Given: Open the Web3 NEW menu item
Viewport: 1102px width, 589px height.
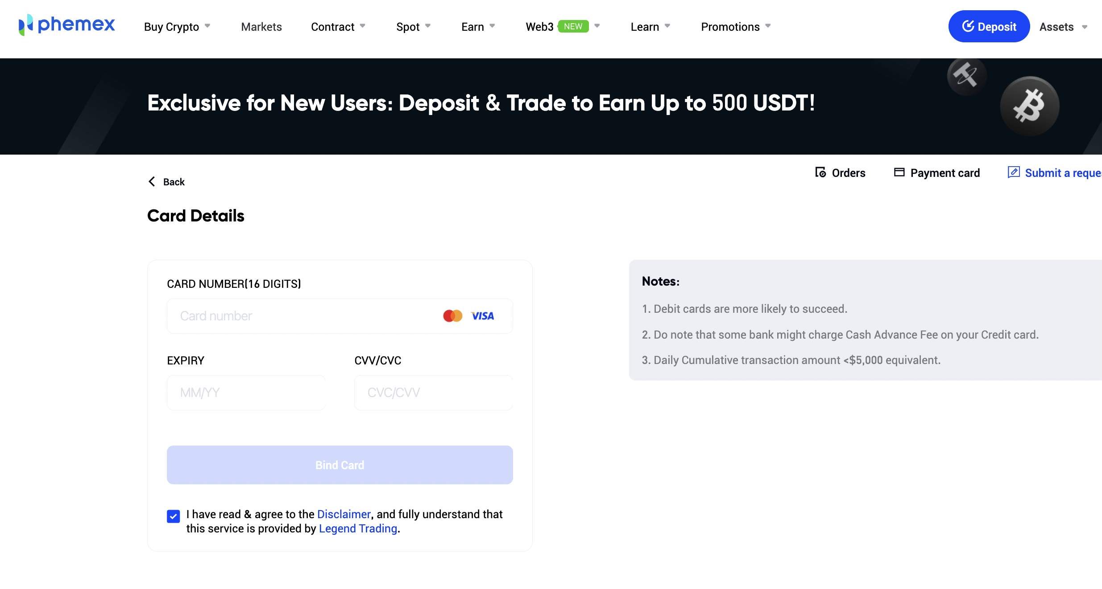Looking at the screenshot, I should [562, 27].
